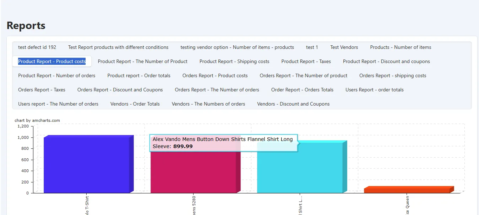Click the 'Reports' page heading
Viewport: 479px width, 215px height.
26,26
